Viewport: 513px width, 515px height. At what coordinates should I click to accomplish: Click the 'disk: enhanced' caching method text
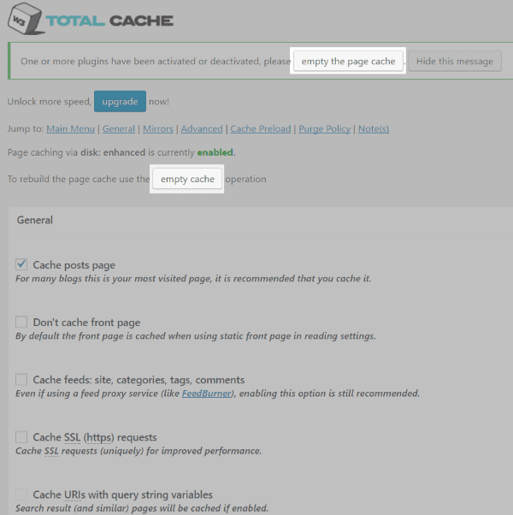[x=113, y=152]
